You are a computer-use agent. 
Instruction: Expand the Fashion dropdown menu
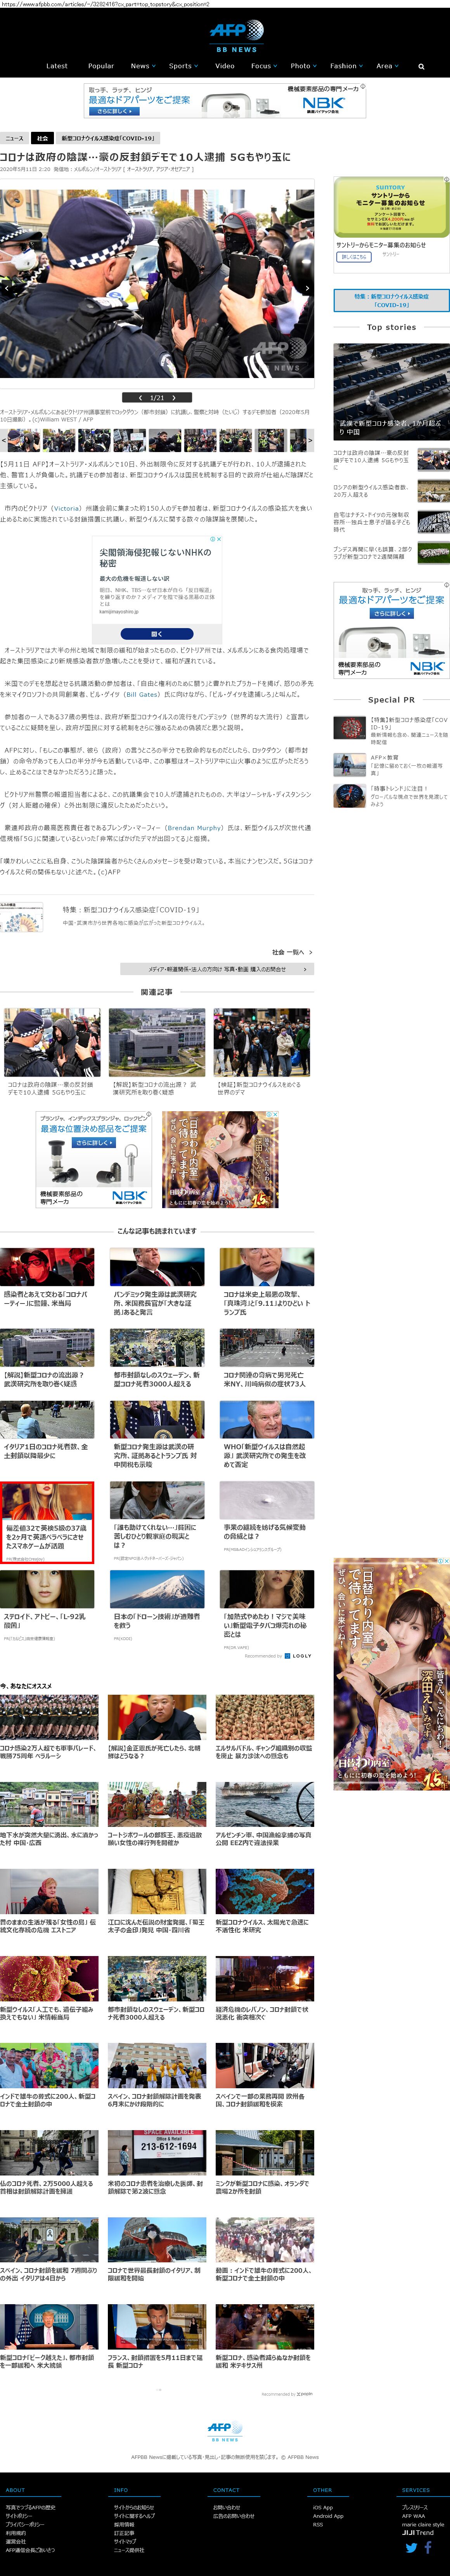coord(346,66)
